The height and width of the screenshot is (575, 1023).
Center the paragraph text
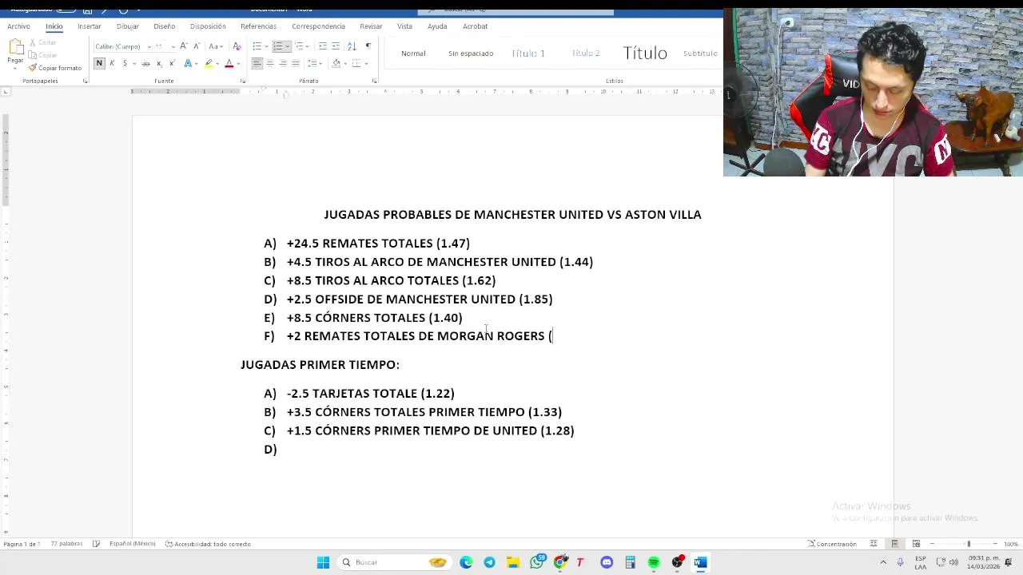pyautogui.click(x=269, y=63)
